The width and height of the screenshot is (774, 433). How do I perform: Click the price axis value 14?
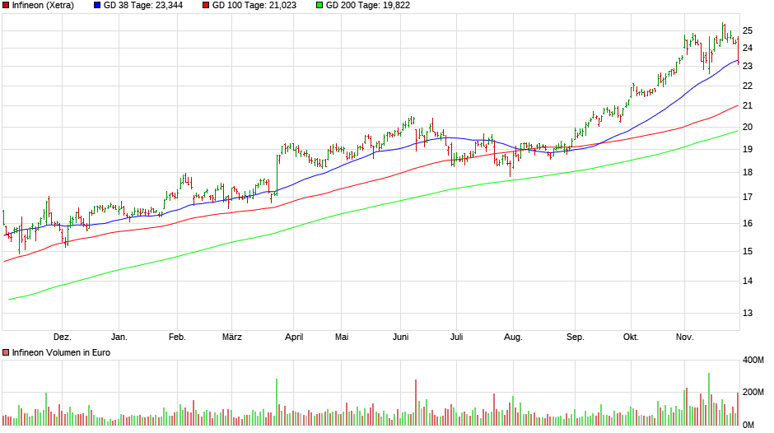748,281
